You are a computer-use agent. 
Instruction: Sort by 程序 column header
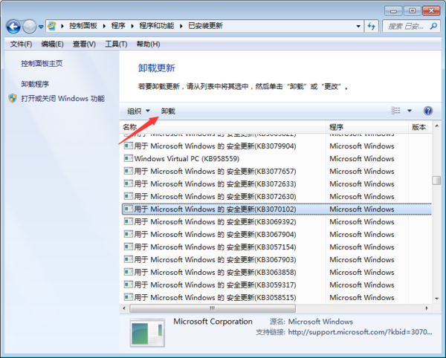(367, 127)
